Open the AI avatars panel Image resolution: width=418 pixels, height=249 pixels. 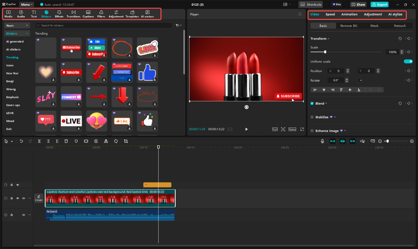[148, 14]
